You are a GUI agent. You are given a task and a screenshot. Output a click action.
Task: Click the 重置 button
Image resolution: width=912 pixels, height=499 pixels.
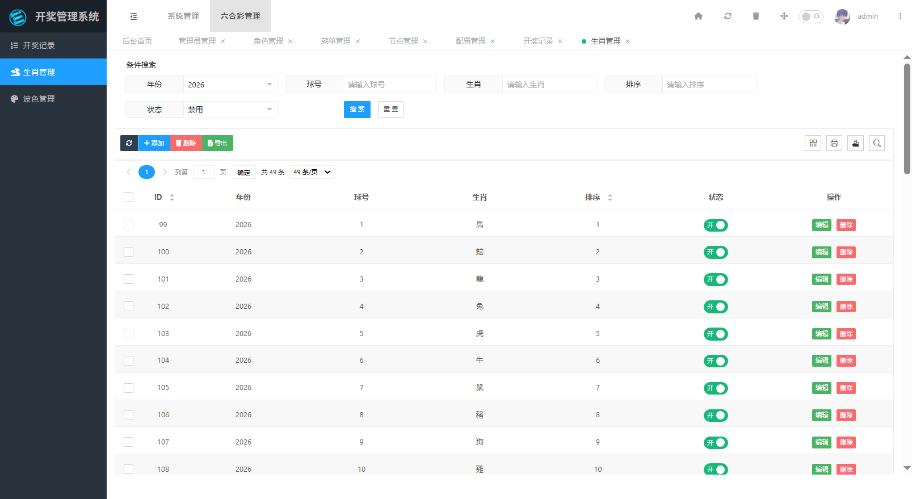tap(391, 110)
